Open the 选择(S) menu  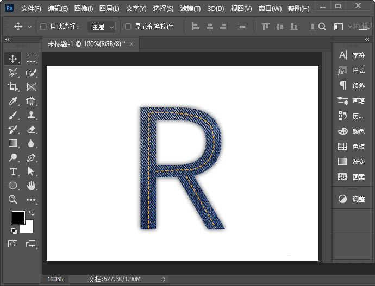click(x=163, y=9)
